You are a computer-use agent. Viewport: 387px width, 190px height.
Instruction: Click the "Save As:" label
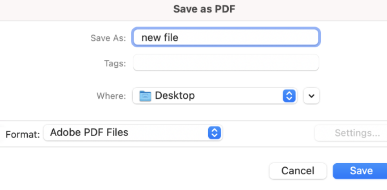coord(108,38)
